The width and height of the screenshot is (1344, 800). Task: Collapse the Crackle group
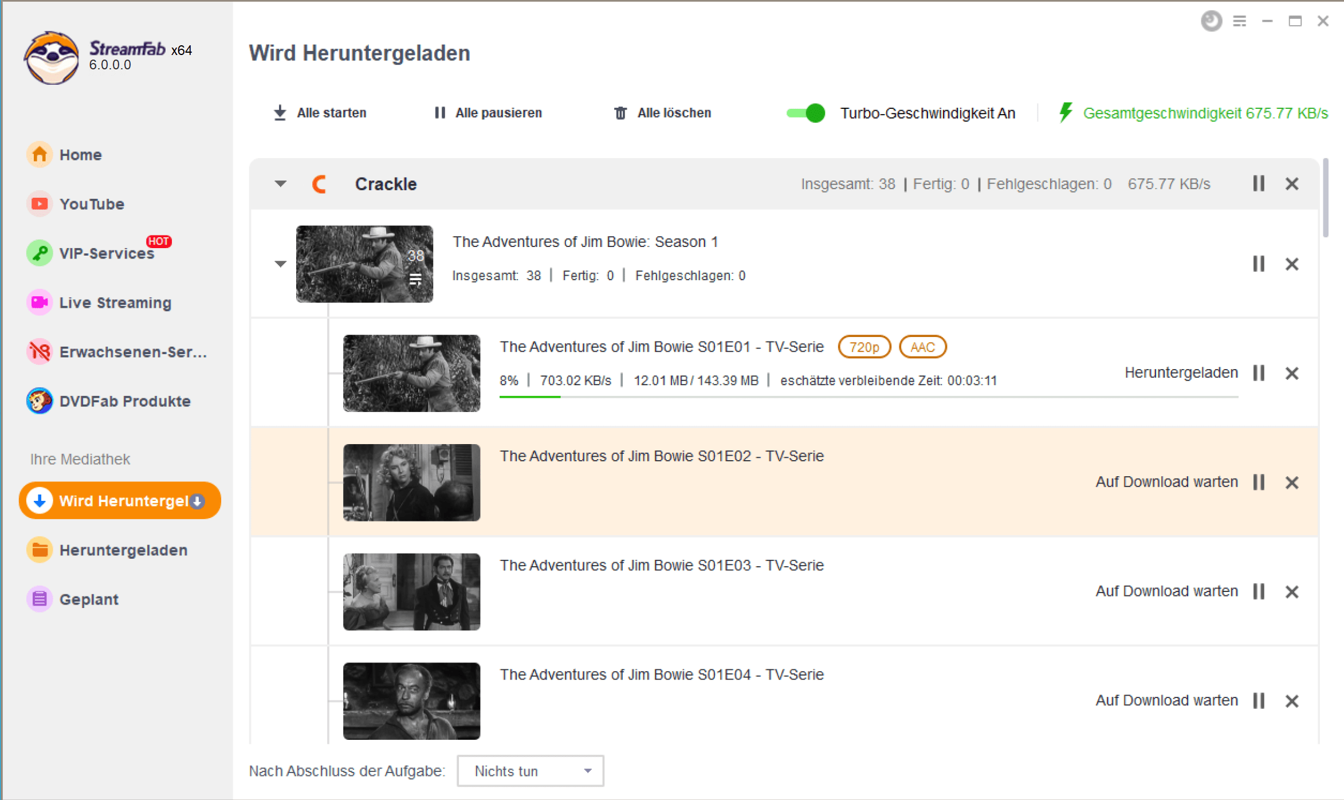pyautogui.click(x=280, y=184)
